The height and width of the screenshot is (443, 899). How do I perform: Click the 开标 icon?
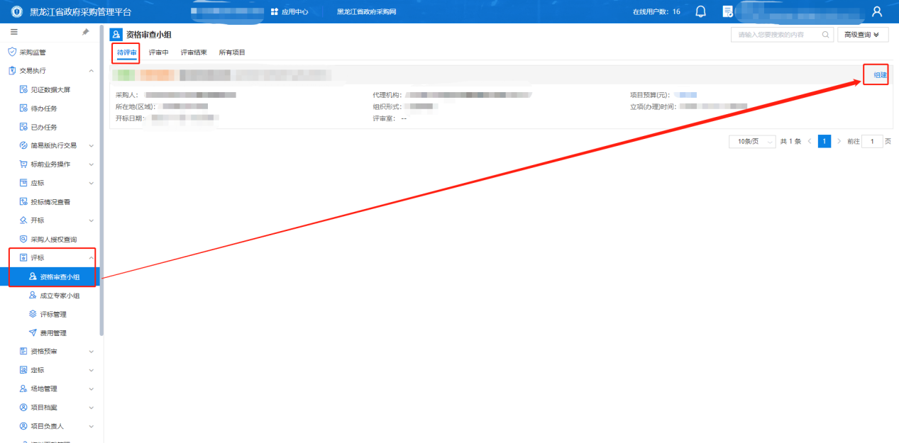pyautogui.click(x=23, y=220)
